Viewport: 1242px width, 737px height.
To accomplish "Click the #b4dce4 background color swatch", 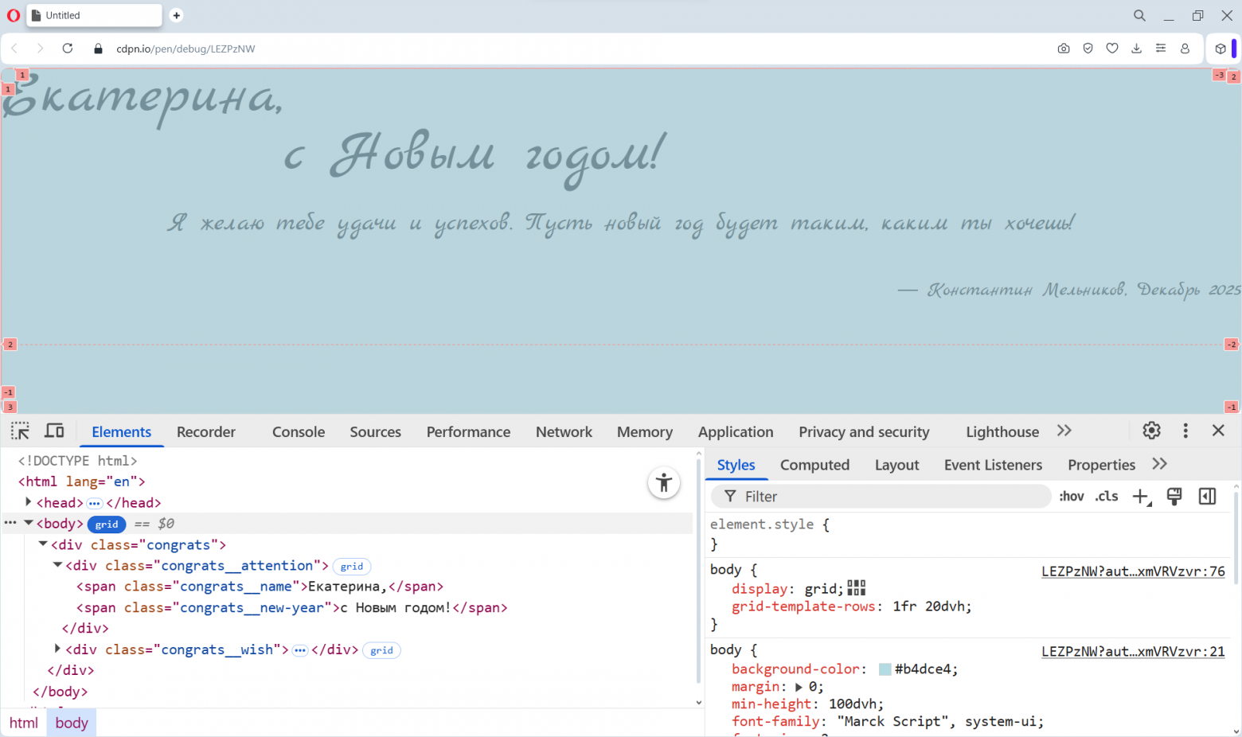I will pos(885,669).
